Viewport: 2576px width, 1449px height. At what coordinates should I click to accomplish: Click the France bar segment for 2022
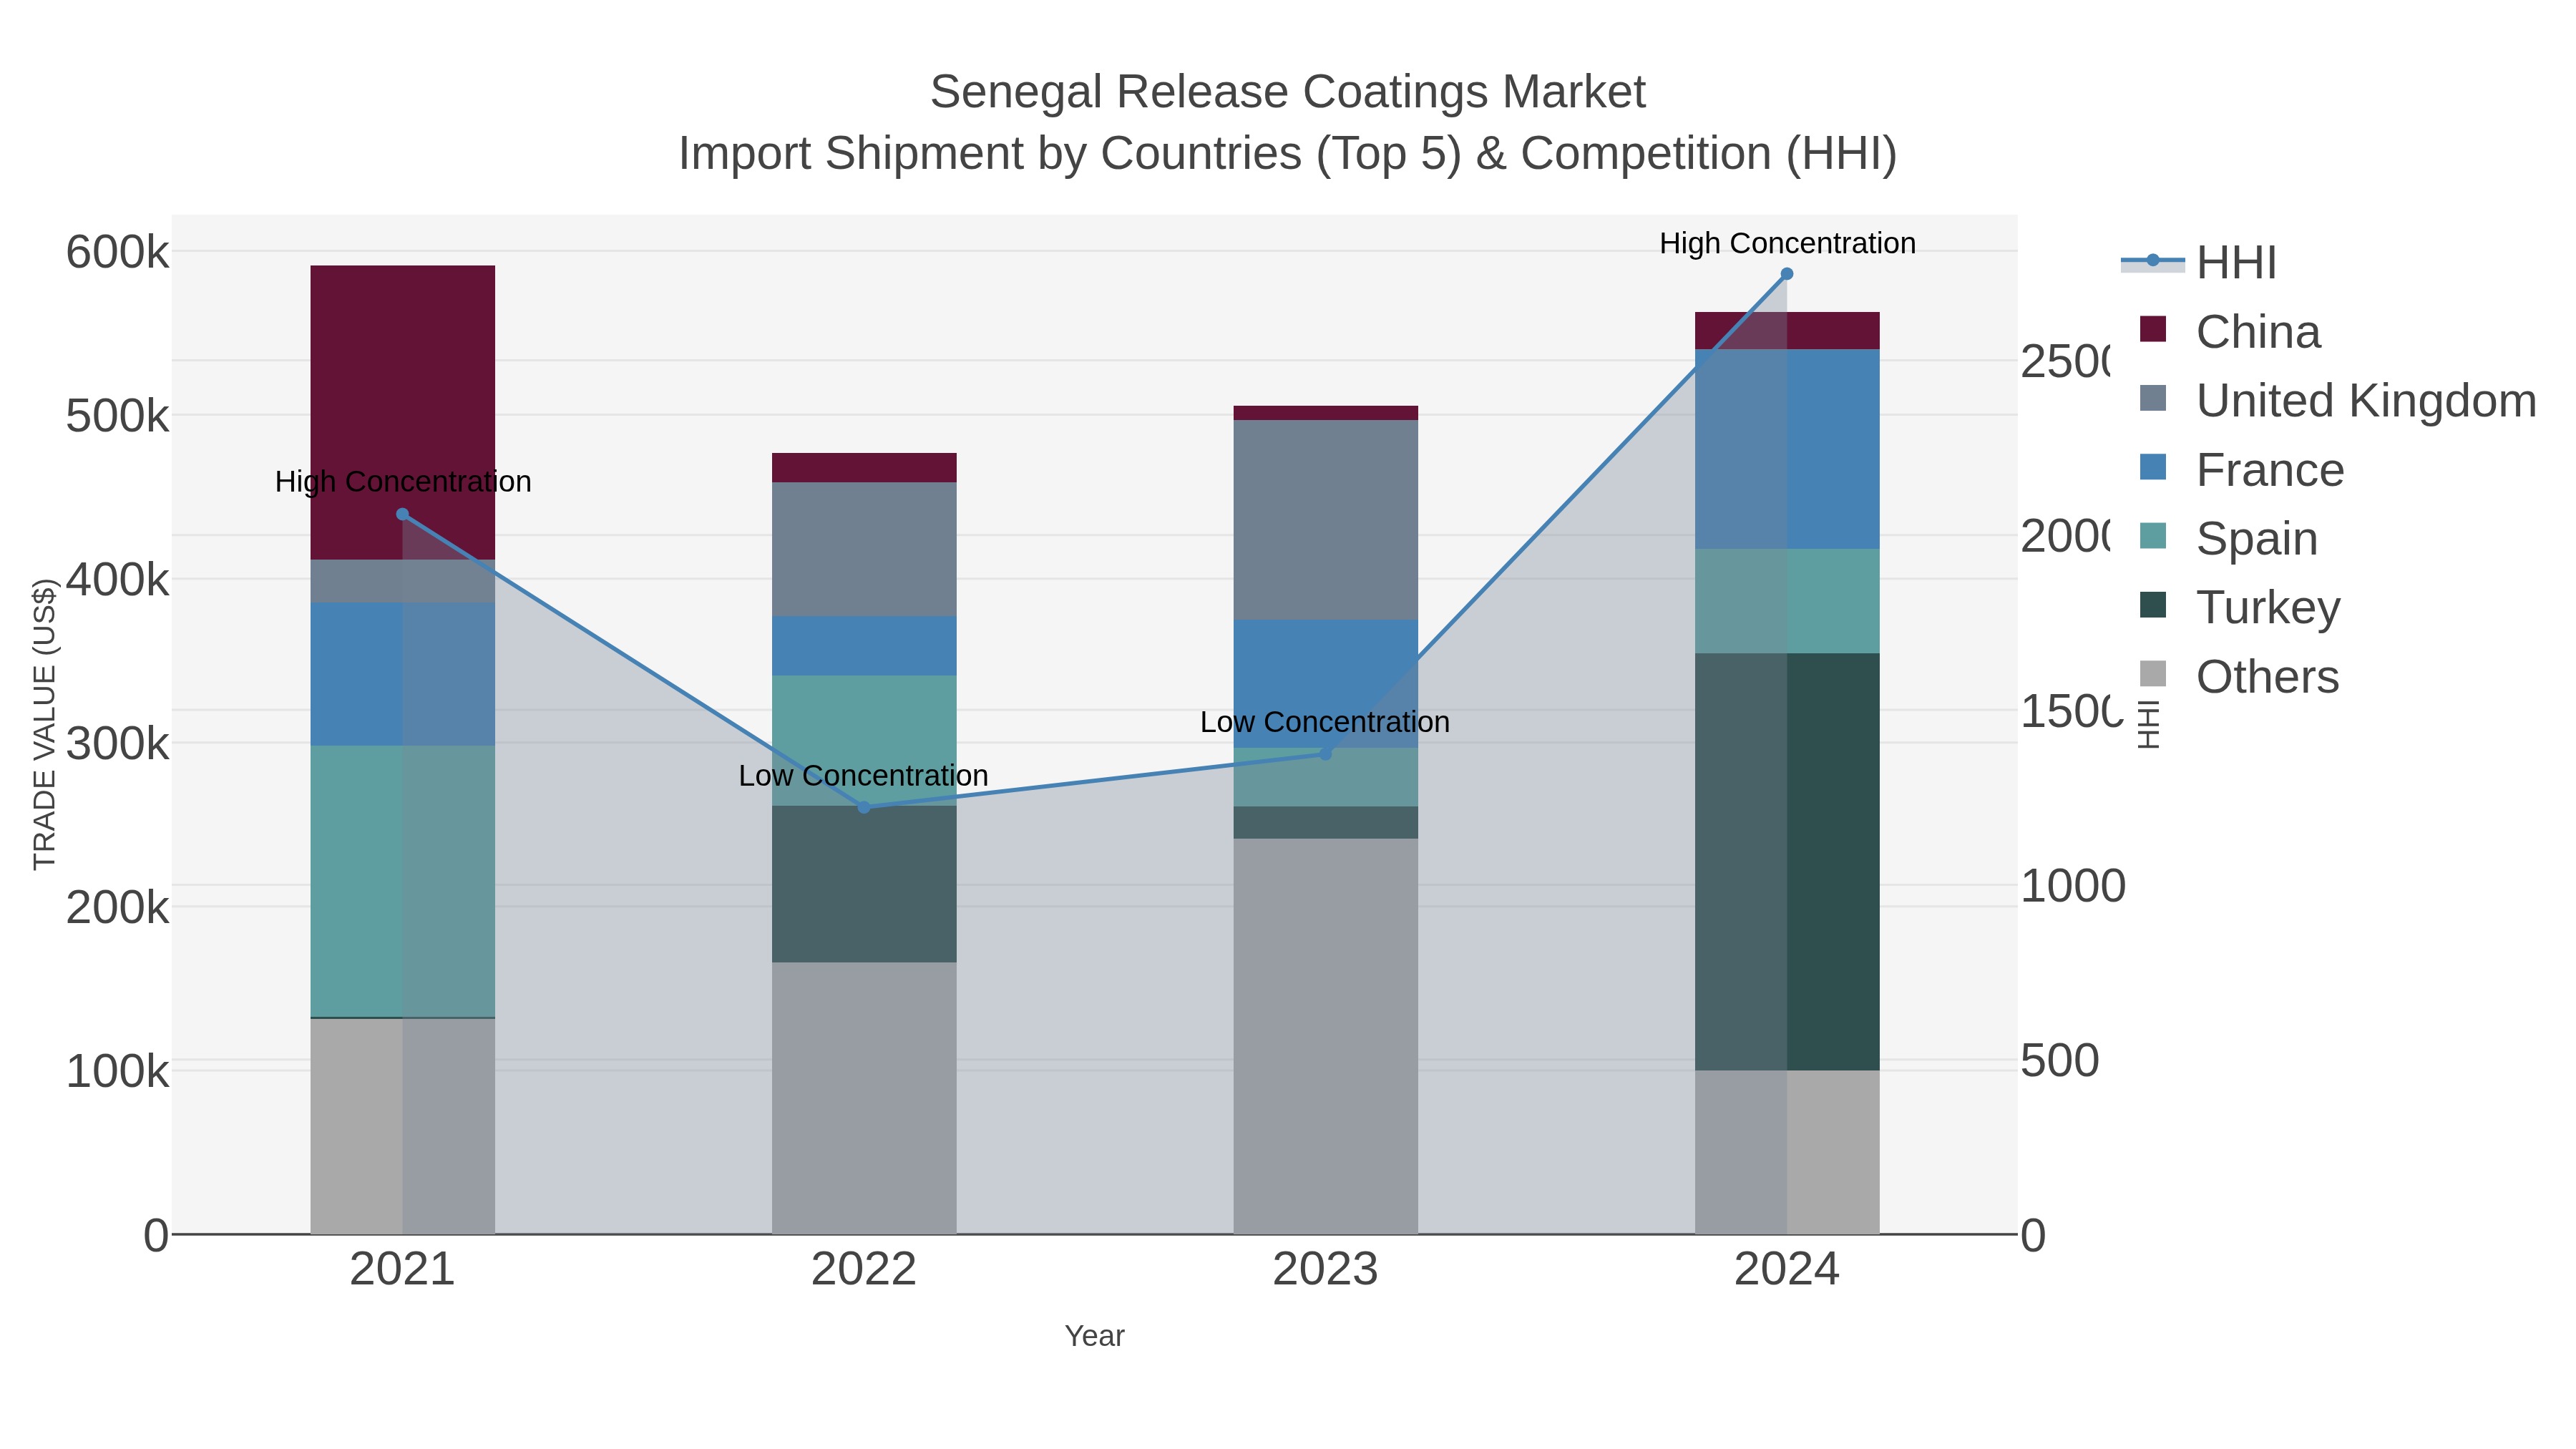864,646
